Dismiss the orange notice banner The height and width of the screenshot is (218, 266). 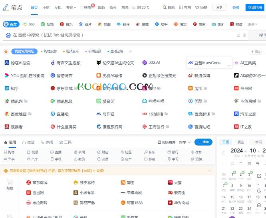click(209, 171)
